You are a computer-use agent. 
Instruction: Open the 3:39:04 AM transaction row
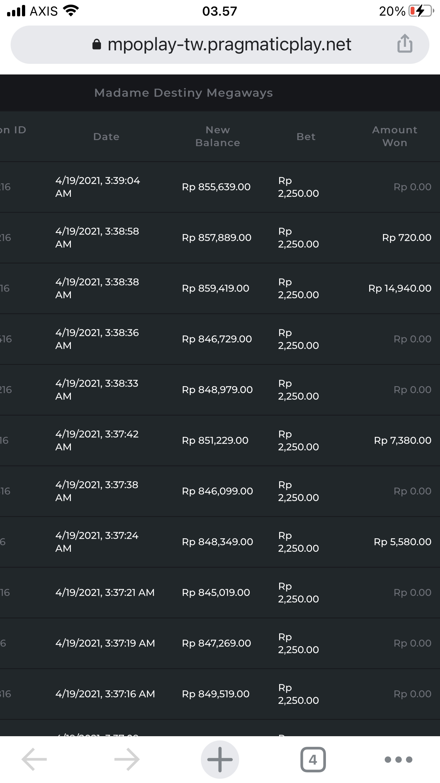97,187
